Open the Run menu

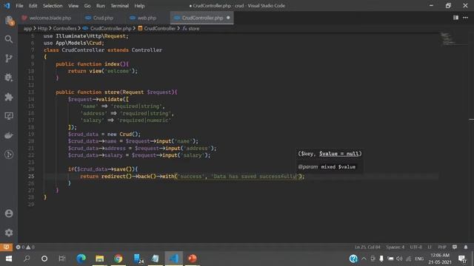point(101,6)
